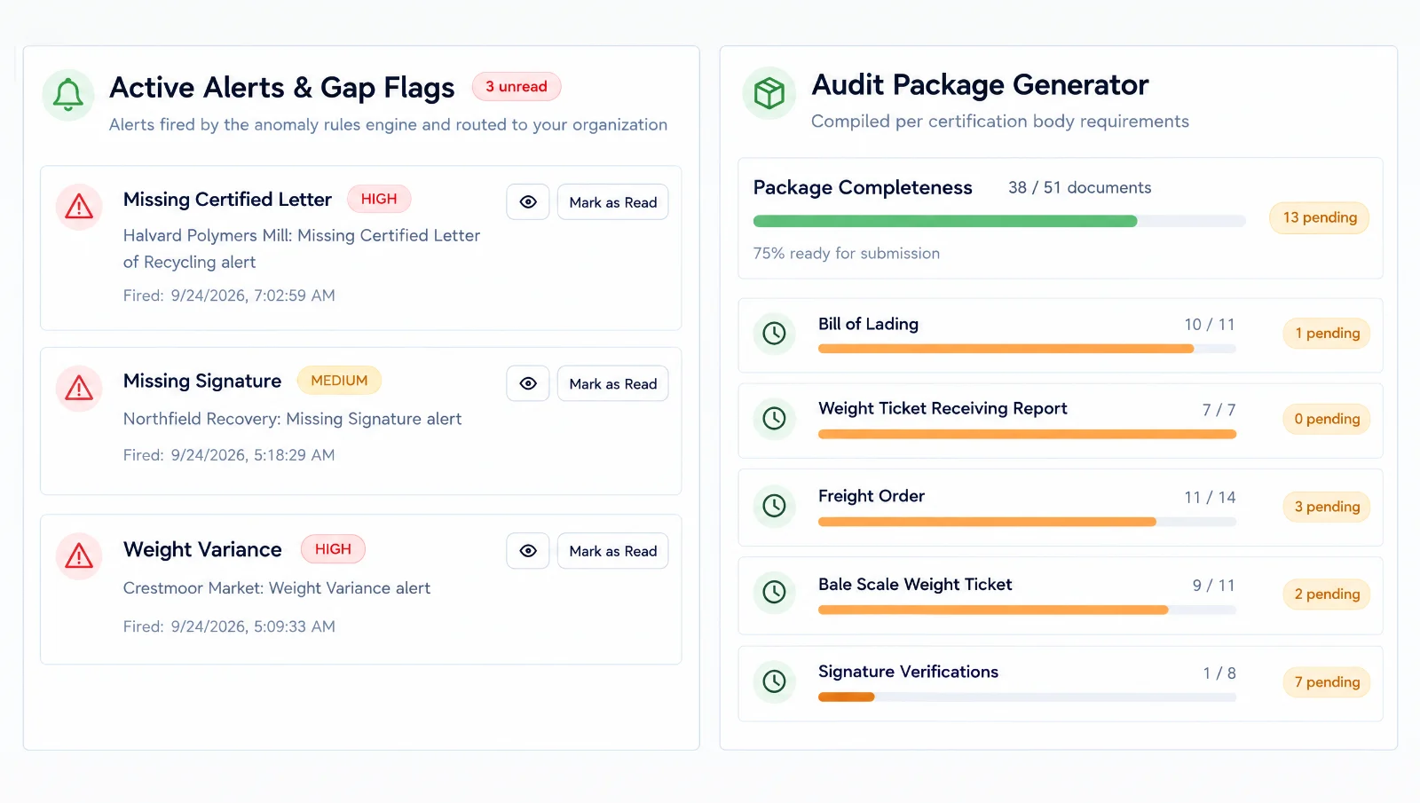The image size is (1420, 803).
Task: Click the '38 / 51 documents' count
Action: pyautogui.click(x=1079, y=187)
